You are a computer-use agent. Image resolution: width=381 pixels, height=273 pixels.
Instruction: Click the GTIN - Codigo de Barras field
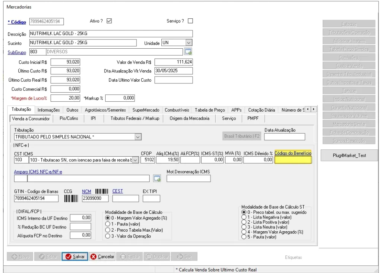point(36,199)
